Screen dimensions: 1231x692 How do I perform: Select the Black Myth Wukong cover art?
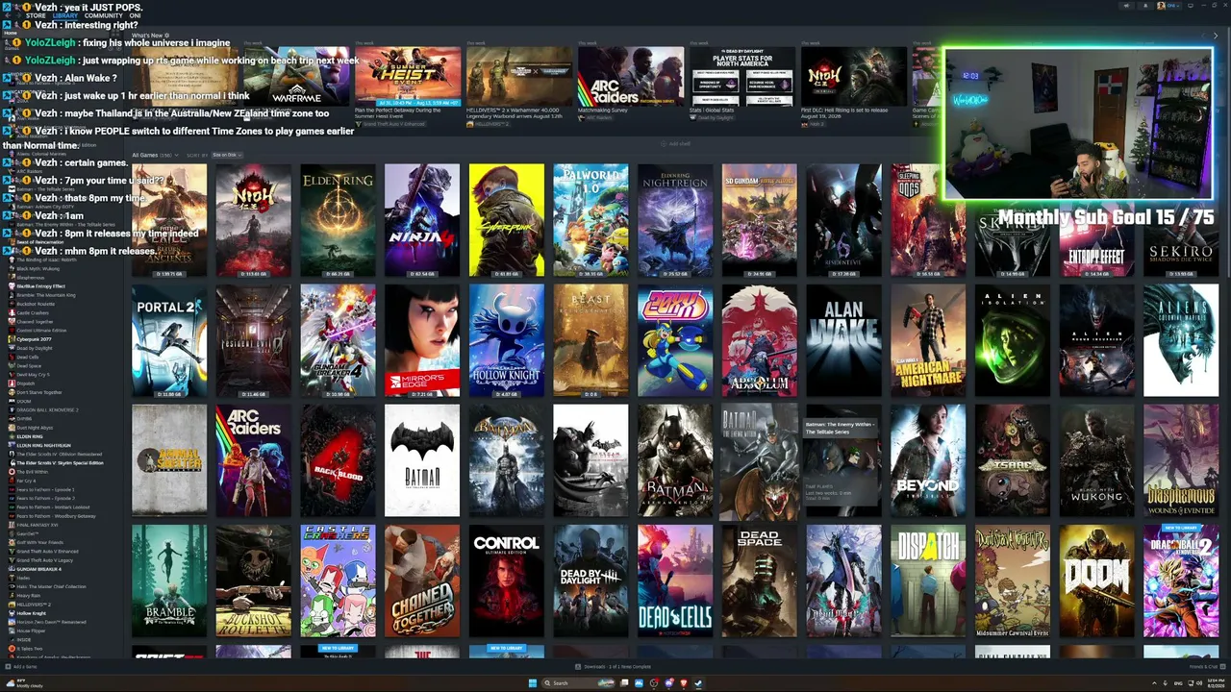1096,460
